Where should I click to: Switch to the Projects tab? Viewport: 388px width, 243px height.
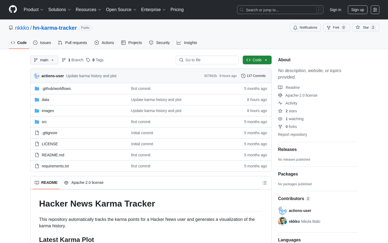coord(131,43)
